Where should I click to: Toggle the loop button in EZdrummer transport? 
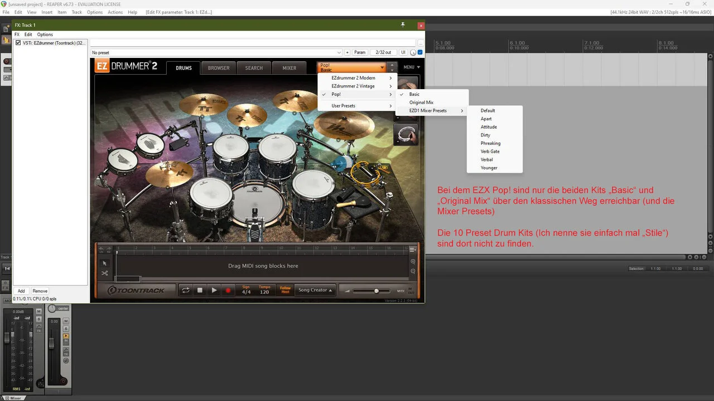tap(185, 290)
